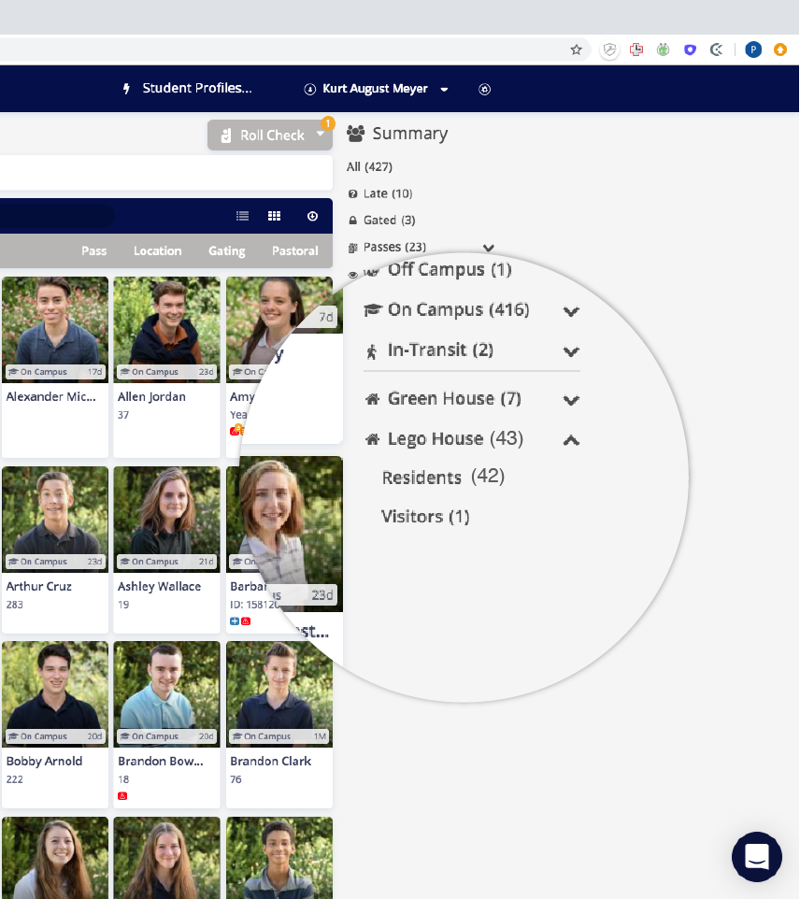Filter summary by Gated (3)
This screenshot has height=899, width=800.
[389, 221]
